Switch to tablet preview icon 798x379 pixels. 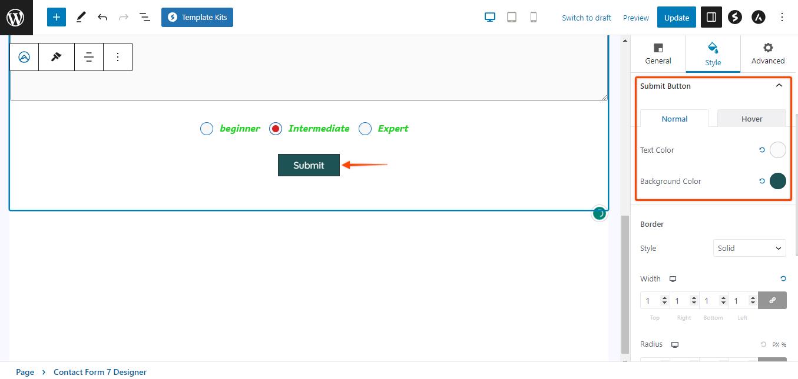(512, 17)
